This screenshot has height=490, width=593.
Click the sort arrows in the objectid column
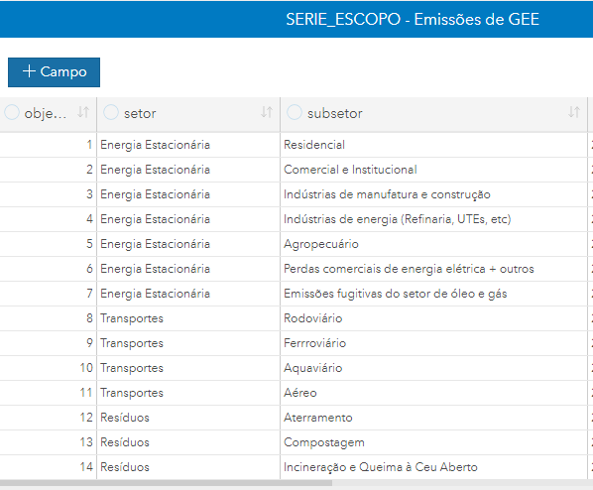point(83,112)
